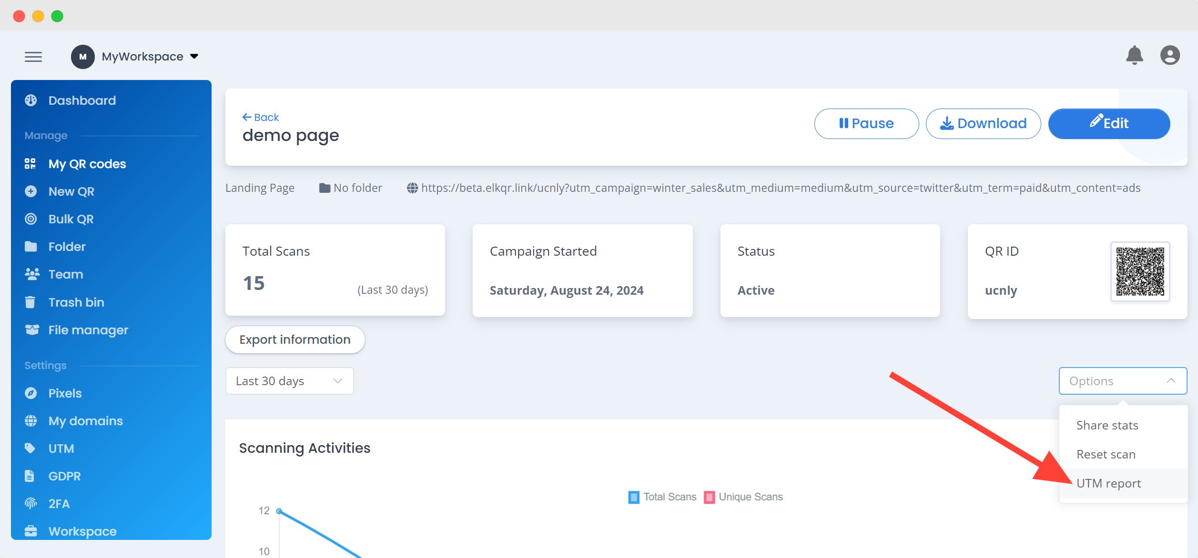
Task: Click the Export information button
Action: [x=295, y=340]
